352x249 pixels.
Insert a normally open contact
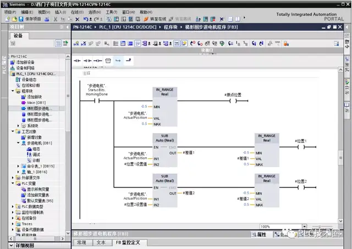coord(77,60)
